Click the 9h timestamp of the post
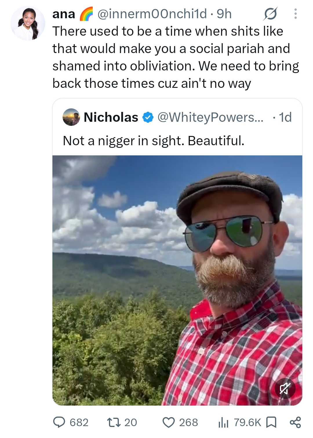The height and width of the screenshot is (438, 313). pos(224,14)
